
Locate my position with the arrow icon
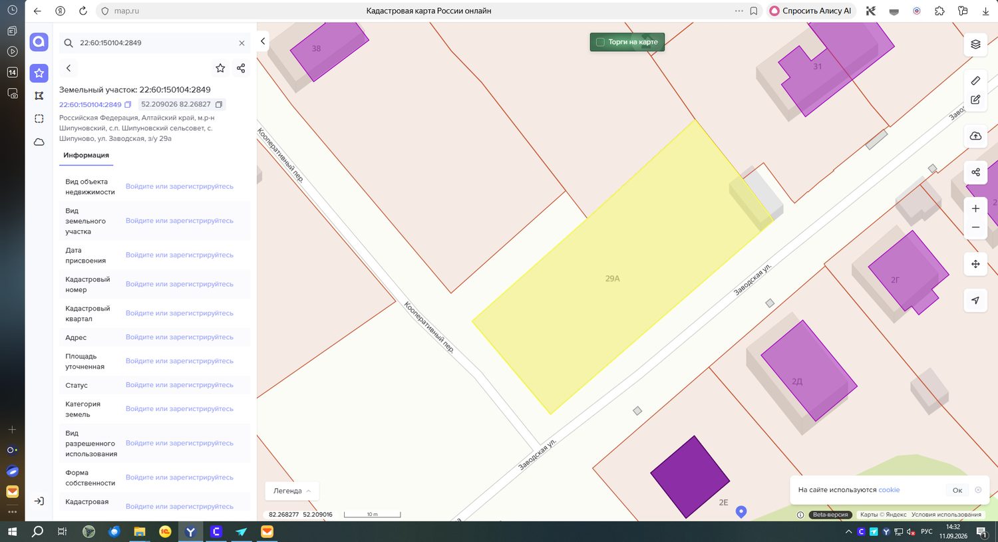975,301
